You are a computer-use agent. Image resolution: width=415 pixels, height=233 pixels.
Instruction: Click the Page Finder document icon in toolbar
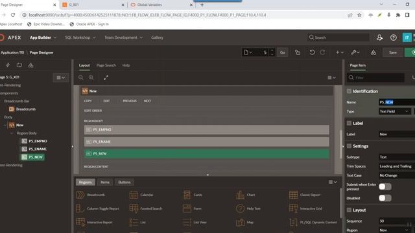(x=248, y=52)
